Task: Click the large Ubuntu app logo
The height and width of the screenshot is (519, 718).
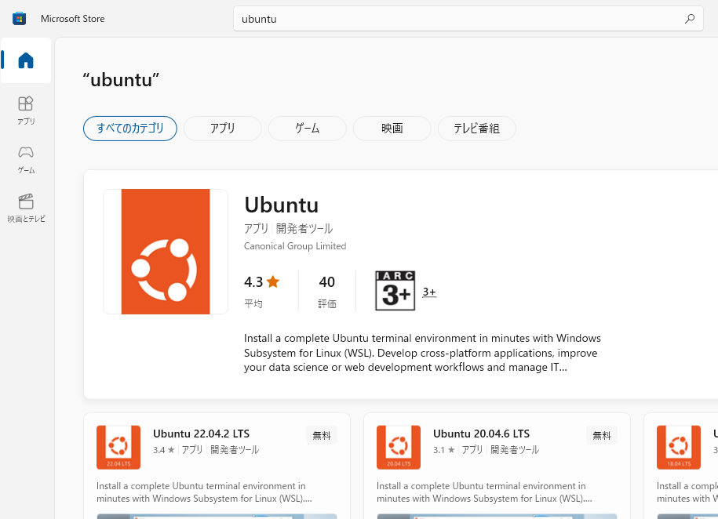Action: tap(166, 252)
